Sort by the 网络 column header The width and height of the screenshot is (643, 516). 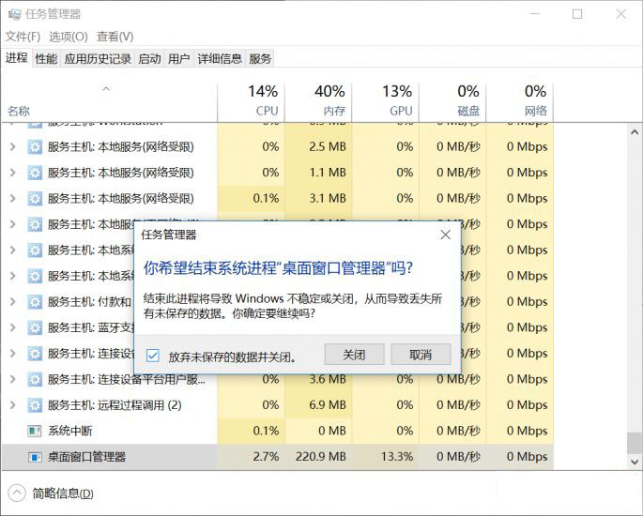[520, 102]
